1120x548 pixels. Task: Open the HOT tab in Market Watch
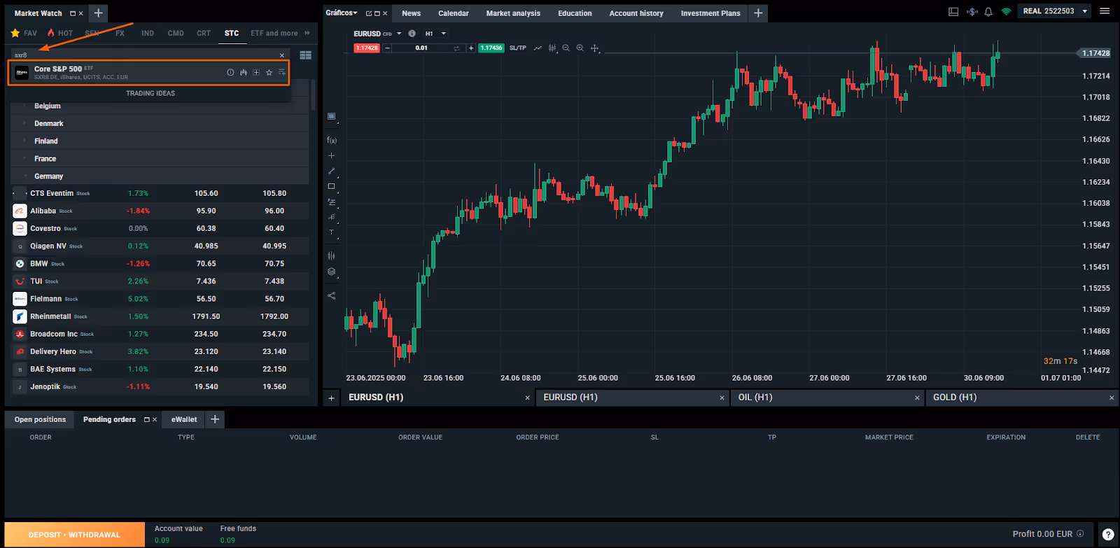60,33
